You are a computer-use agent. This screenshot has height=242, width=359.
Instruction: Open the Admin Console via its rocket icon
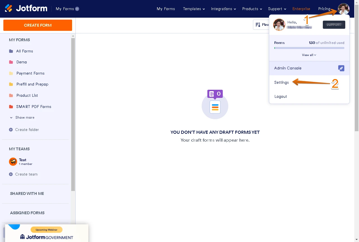(x=341, y=68)
